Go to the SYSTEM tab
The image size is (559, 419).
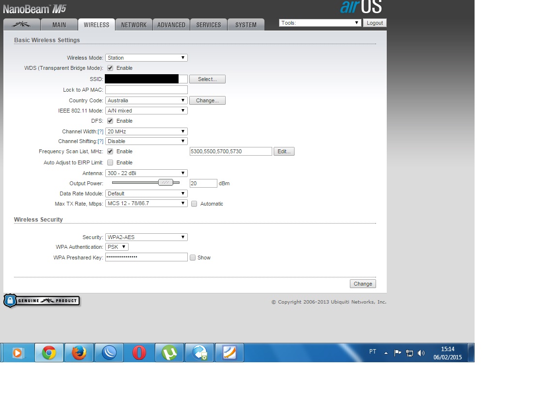coord(246,25)
